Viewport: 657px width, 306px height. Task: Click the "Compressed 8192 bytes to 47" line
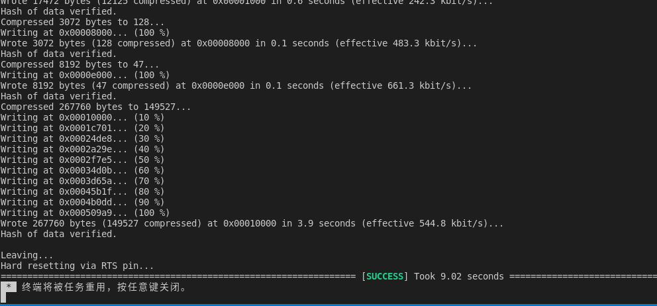[x=79, y=64]
